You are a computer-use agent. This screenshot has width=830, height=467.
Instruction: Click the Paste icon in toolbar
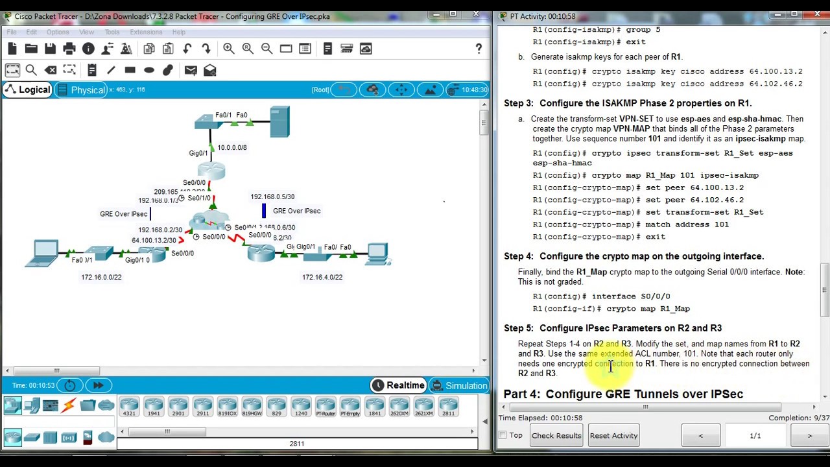pyautogui.click(x=168, y=49)
